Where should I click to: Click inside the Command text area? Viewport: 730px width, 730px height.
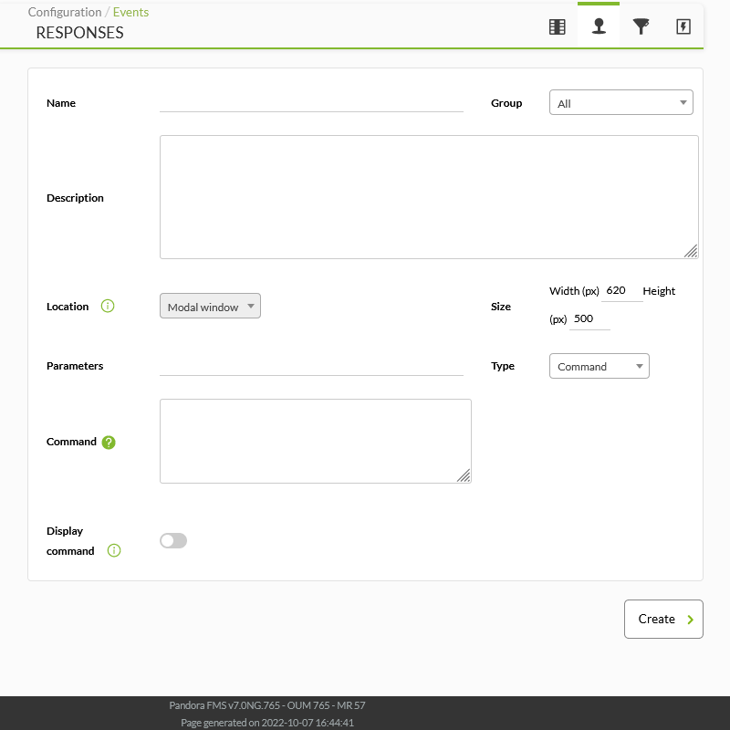(316, 441)
